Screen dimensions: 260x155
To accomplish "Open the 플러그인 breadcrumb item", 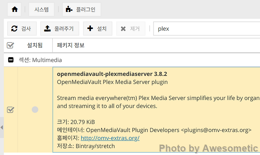I will pos(82,9).
